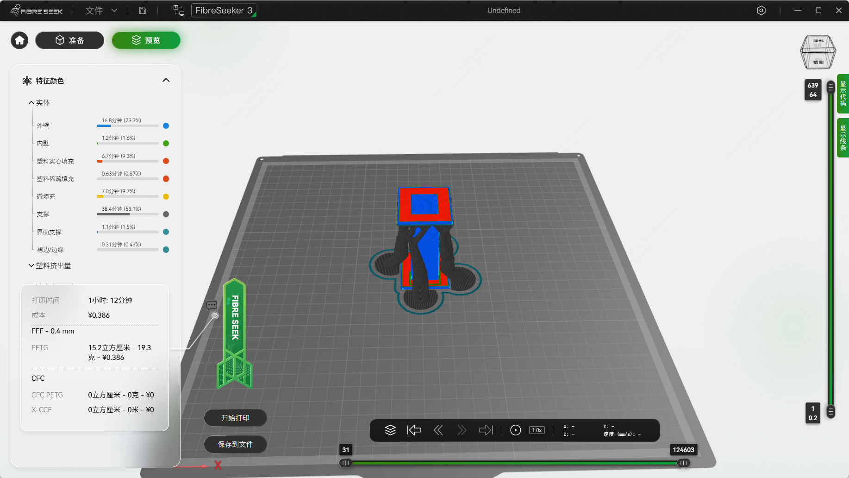Jump to last step in playback bar
The width and height of the screenshot is (849, 478).
click(486, 430)
